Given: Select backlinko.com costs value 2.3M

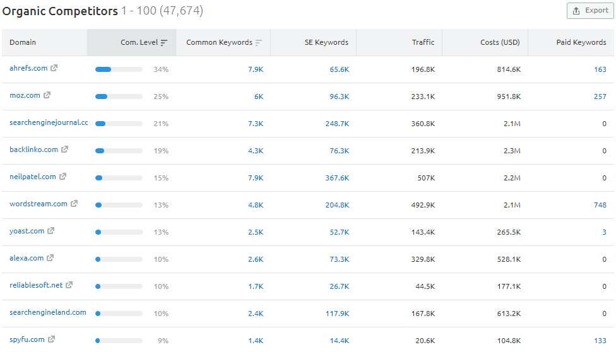Looking at the screenshot, I should 512,151.
